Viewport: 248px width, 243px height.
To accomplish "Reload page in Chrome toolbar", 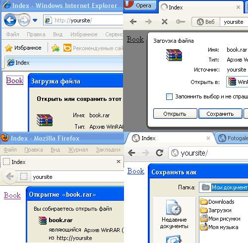I will click(160, 153).
